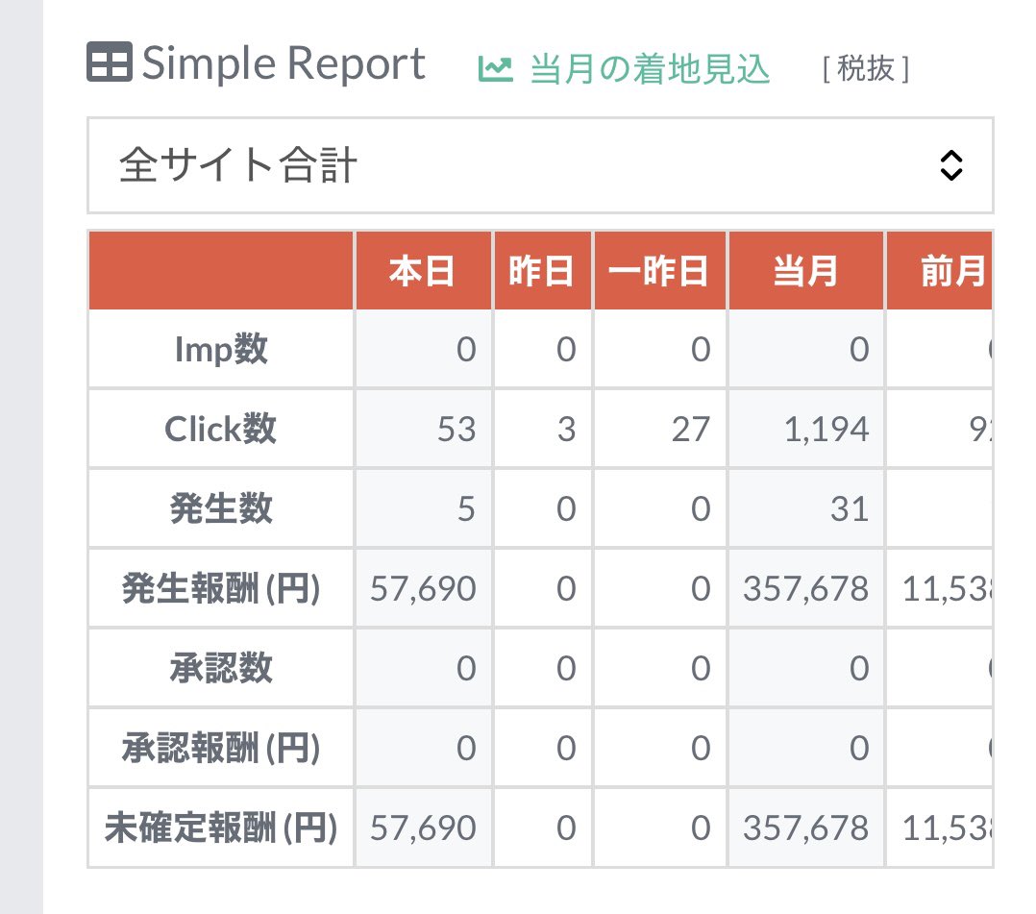Click the 発生数 value 5 for 本日

point(466,508)
